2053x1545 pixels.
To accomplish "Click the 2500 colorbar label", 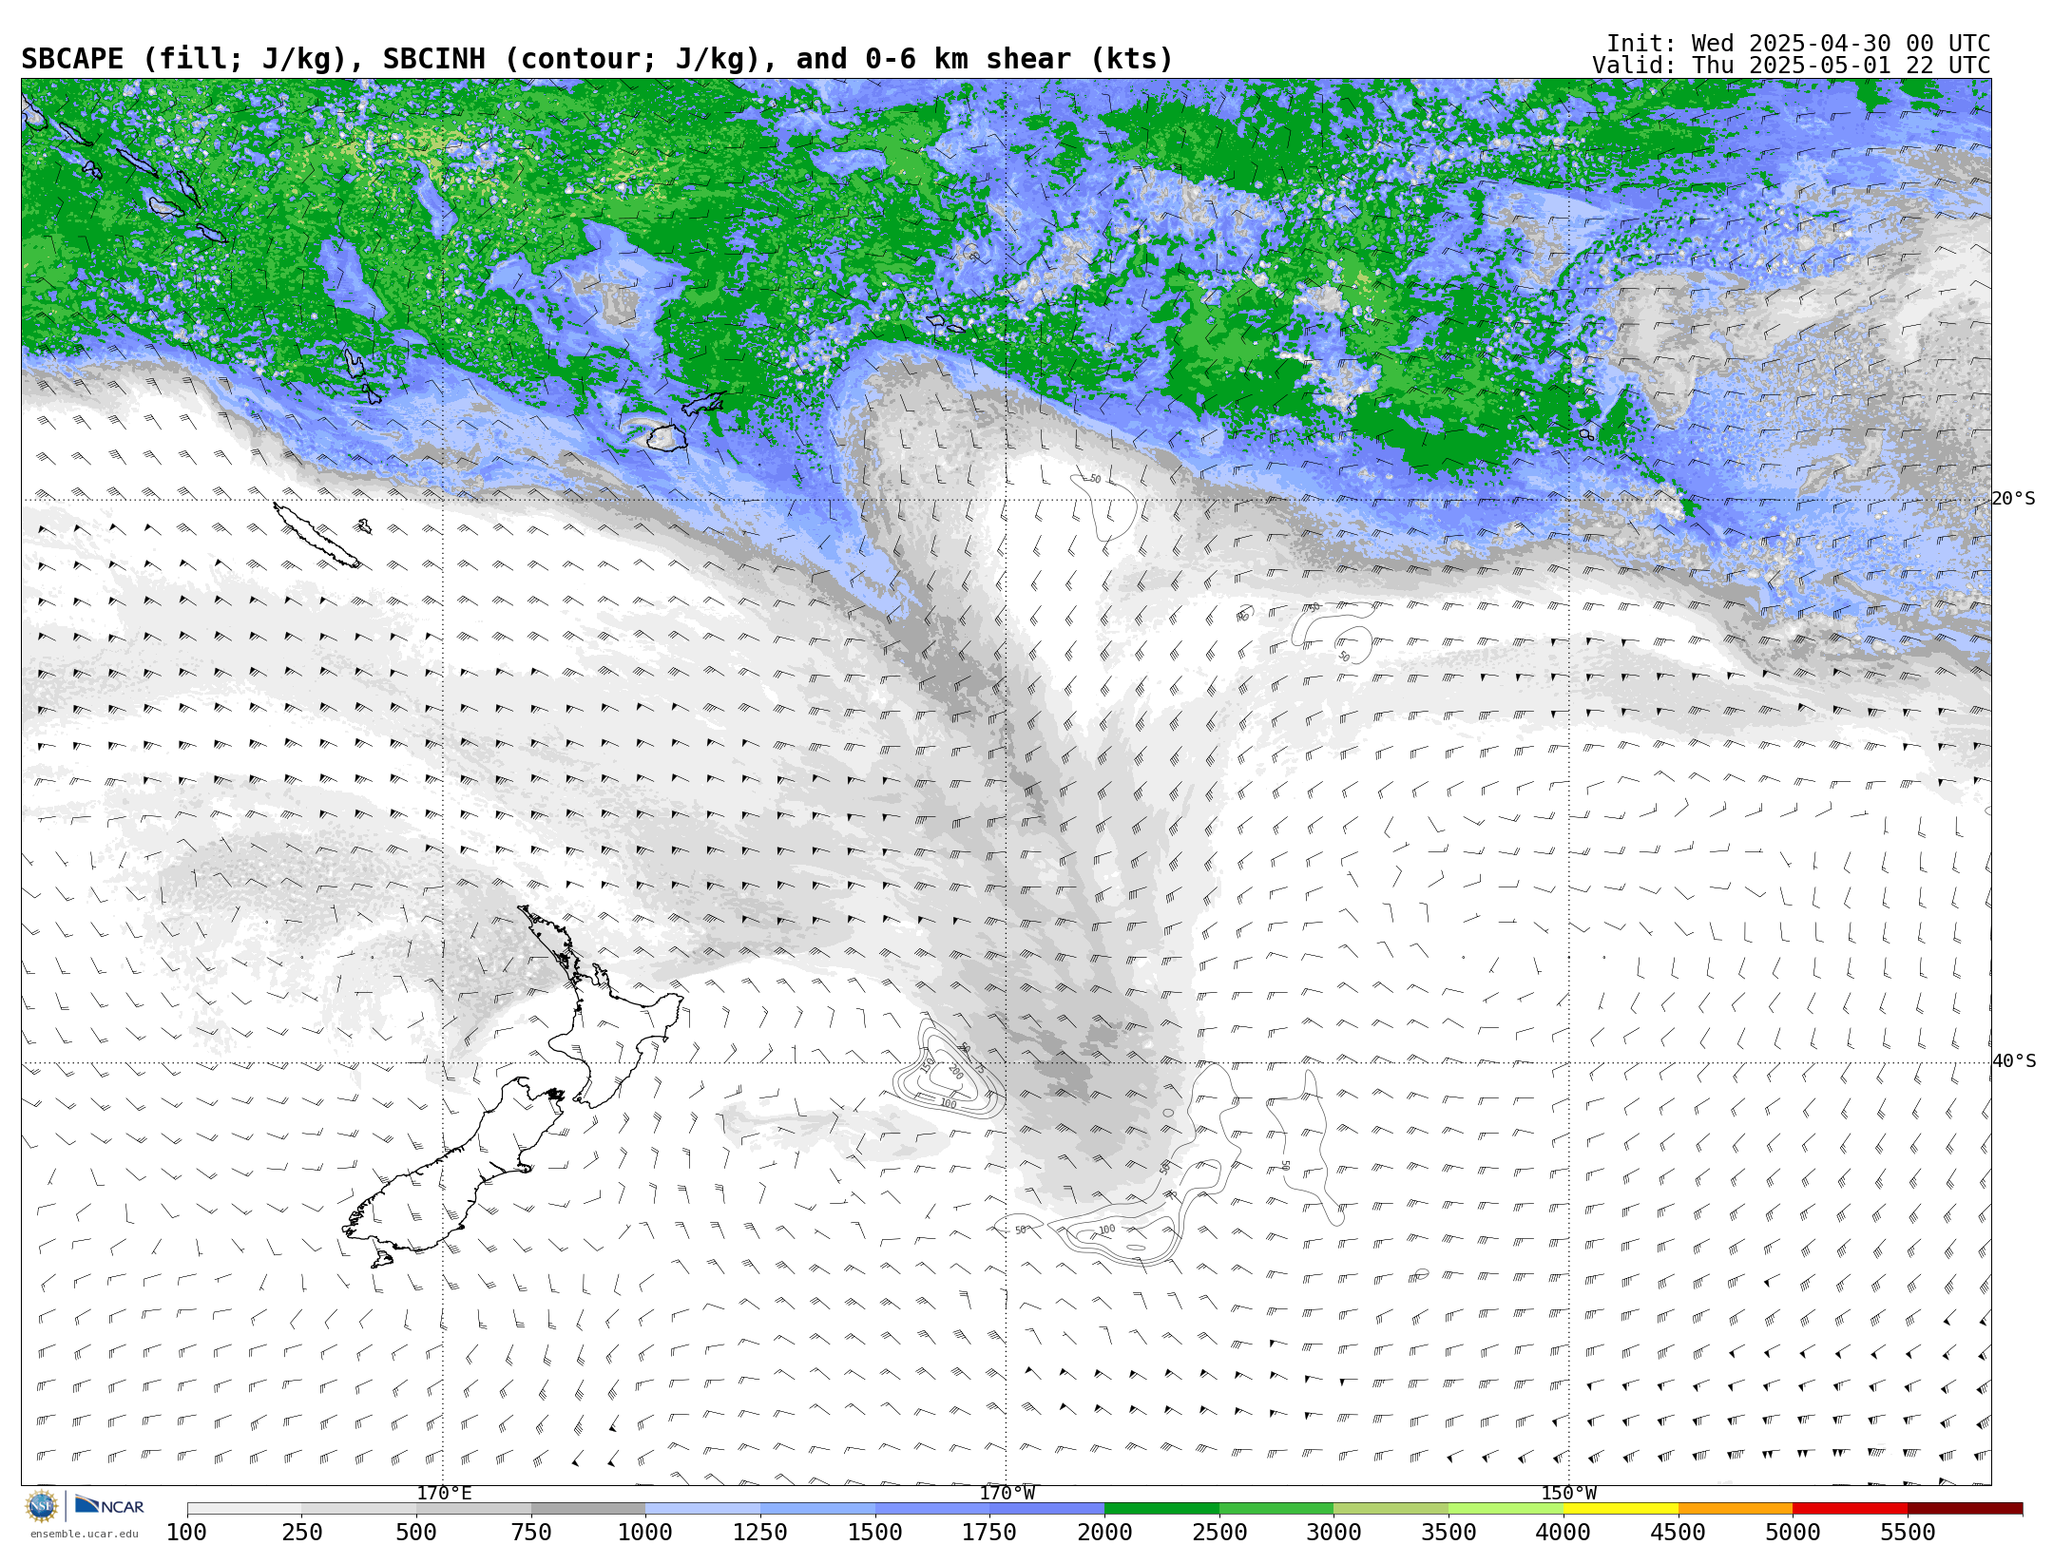I will pyautogui.click(x=1219, y=1533).
